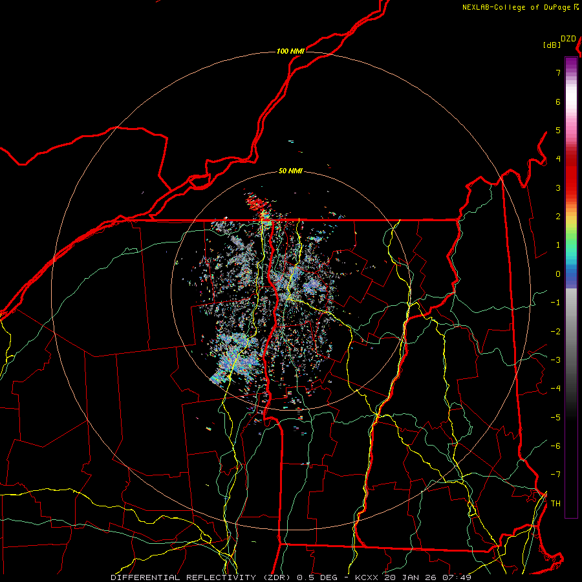Viewport: 582px width, 582px height.
Task: Click the NEXLAB-College of DuPage label
Action: [x=516, y=7]
